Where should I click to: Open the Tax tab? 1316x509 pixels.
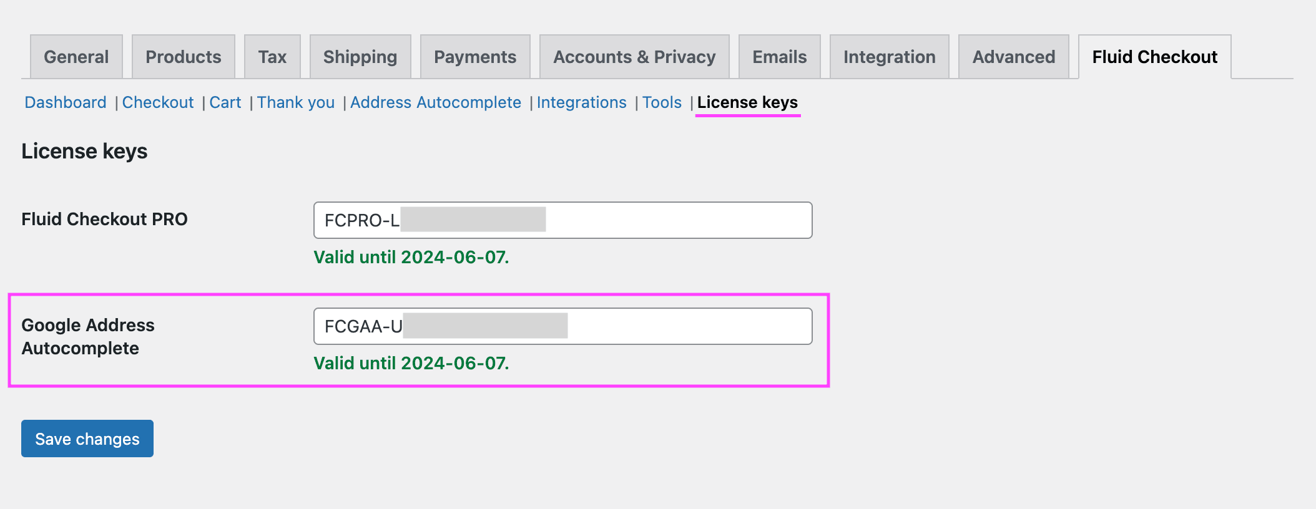[x=272, y=57]
